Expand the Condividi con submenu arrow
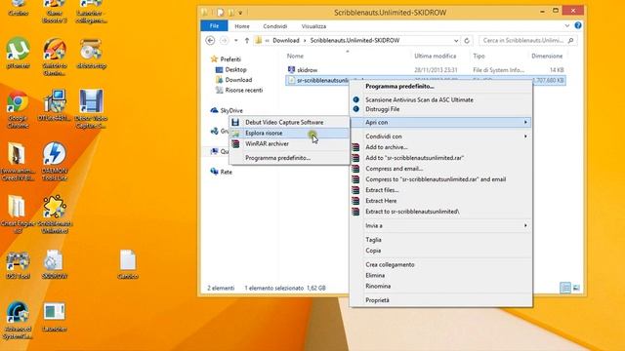 click(x=525, y=136)
